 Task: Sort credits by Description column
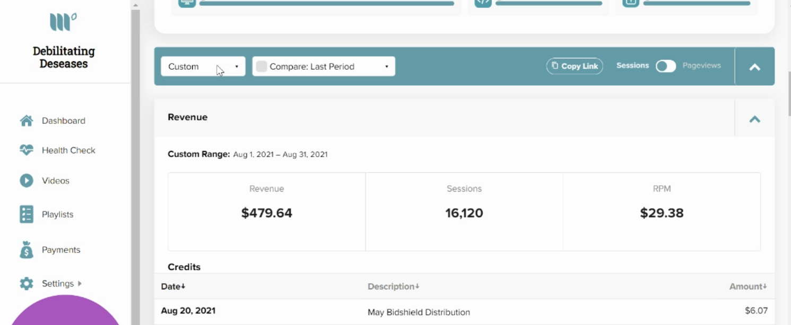[394, 286]
